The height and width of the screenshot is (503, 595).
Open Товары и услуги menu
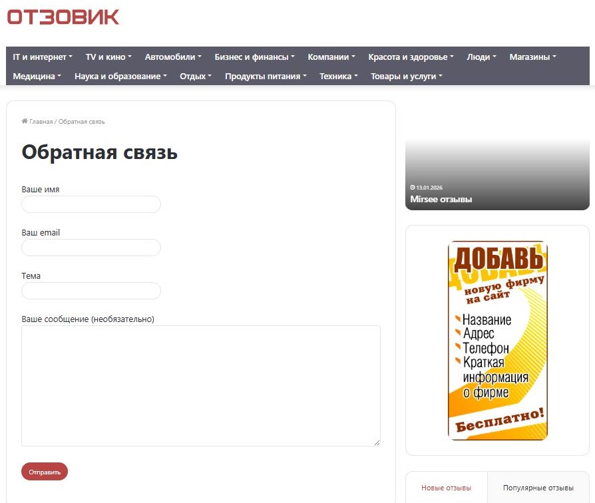pyautogui.click(x=407, y=77)
